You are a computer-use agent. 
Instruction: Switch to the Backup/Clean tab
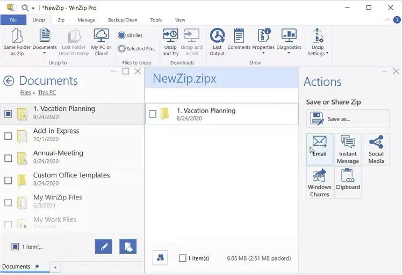(123, 20)
